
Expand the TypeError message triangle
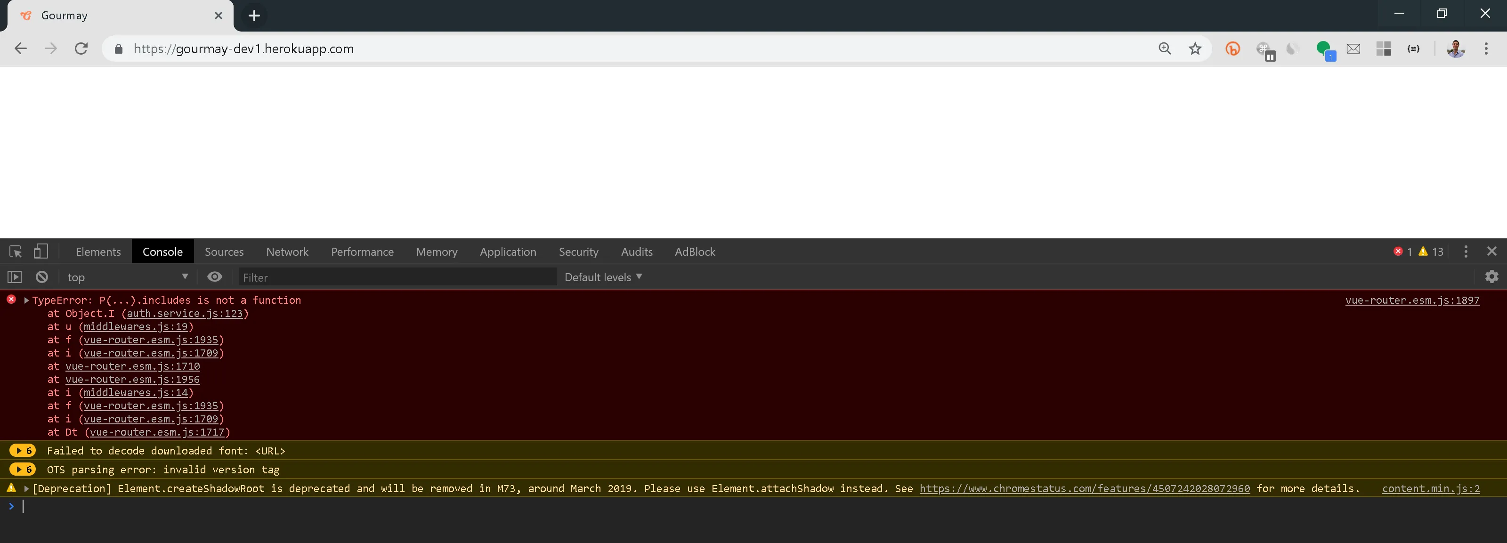point(26,300)
